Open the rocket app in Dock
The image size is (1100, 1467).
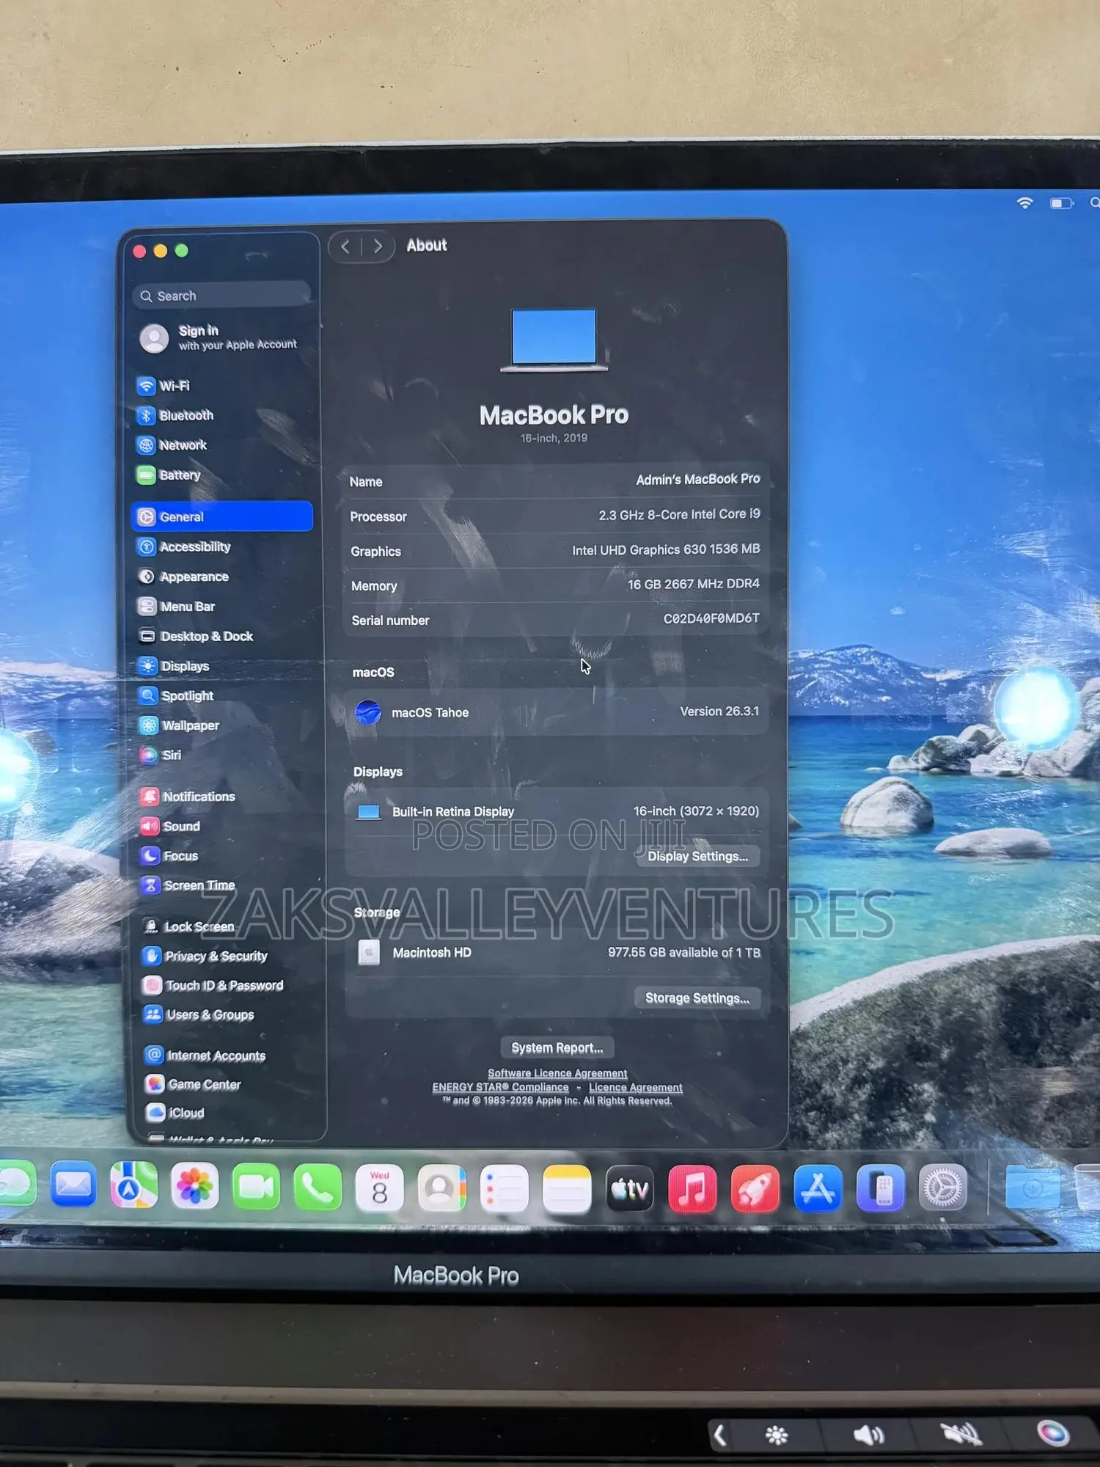pyautogui.click(x=755, y=1189)
